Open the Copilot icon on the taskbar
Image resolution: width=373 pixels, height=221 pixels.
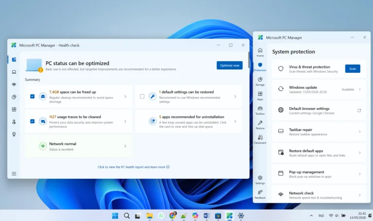click(195, 216)
